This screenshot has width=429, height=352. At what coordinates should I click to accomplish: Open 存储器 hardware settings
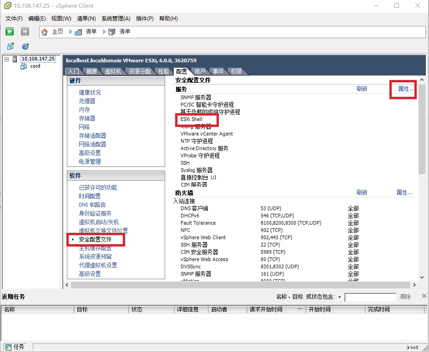(87, 118)
